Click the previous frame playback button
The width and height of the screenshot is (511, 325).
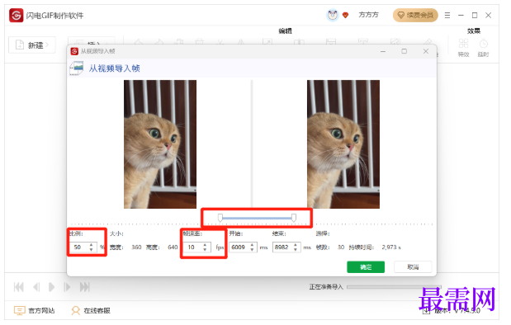point(36,287)
